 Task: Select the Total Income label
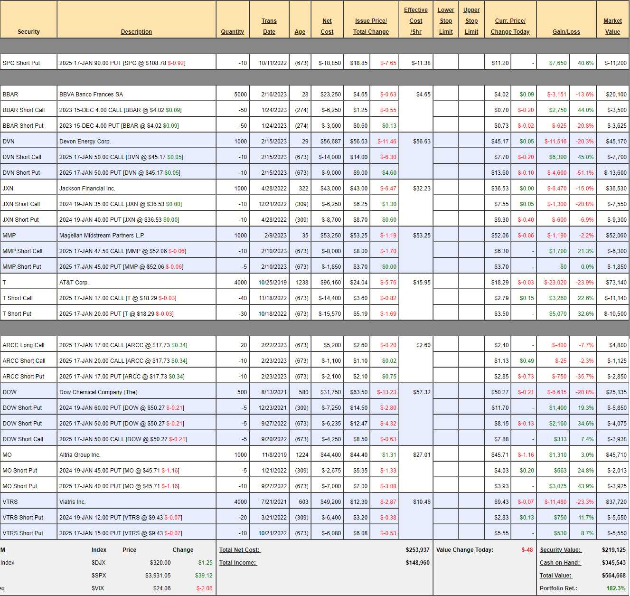point(238,563)
